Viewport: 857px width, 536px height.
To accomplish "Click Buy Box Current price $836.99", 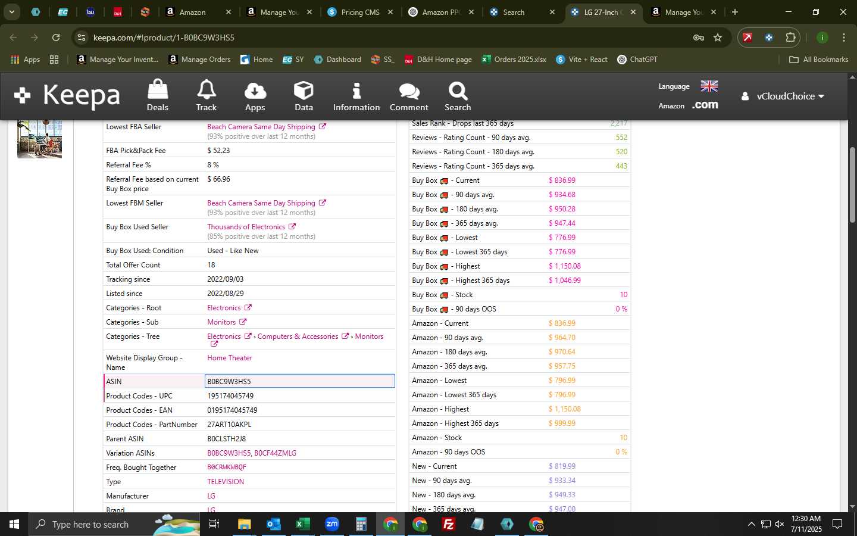I will point(562,180).
